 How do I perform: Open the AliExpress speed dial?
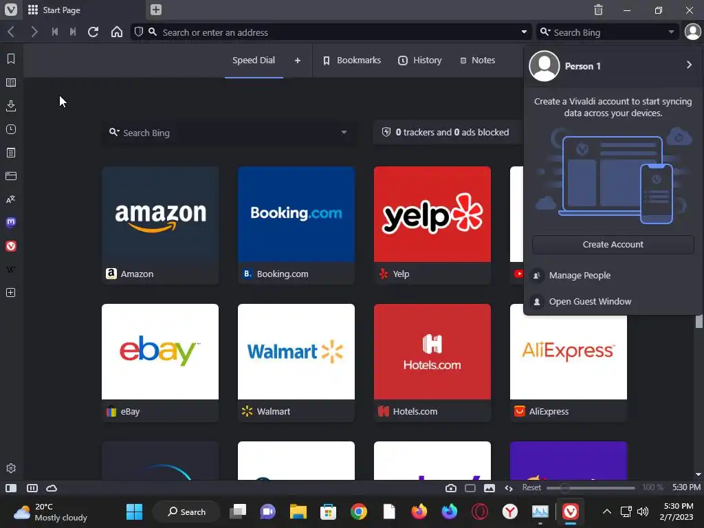(569, 362)
